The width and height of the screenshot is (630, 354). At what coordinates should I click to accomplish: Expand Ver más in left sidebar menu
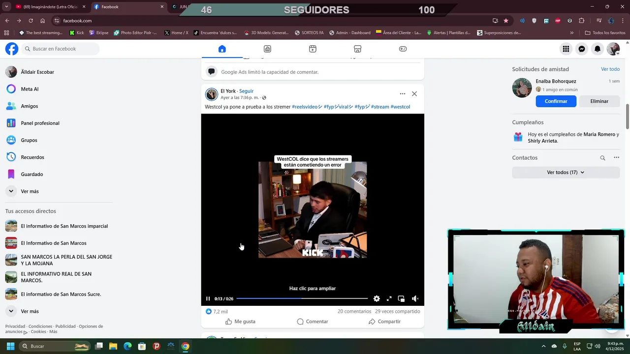point(59,191)
